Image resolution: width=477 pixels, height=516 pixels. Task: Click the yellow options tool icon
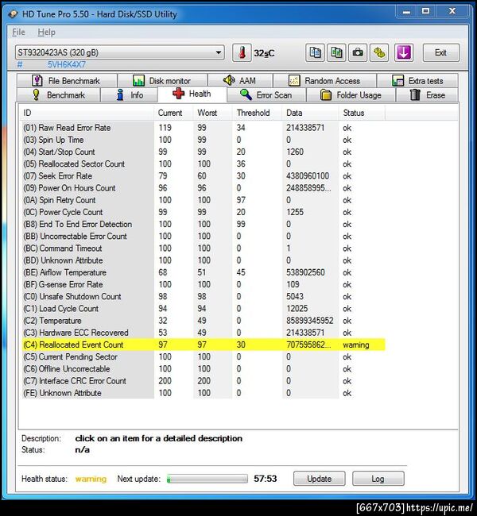[x=379, y=52]
